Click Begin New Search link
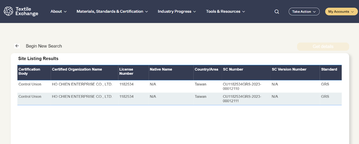 point(44,46)
